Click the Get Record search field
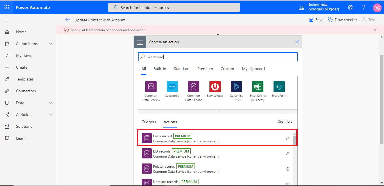384x186 pixels. coord(218,57)
